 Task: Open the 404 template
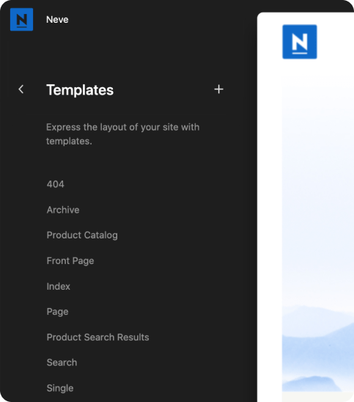coord(55,184)
